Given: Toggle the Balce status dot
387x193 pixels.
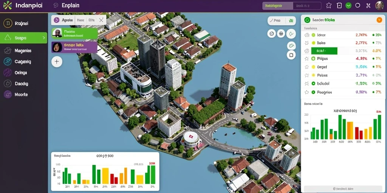Looking at the screenshot, I should tap(313, 43).
